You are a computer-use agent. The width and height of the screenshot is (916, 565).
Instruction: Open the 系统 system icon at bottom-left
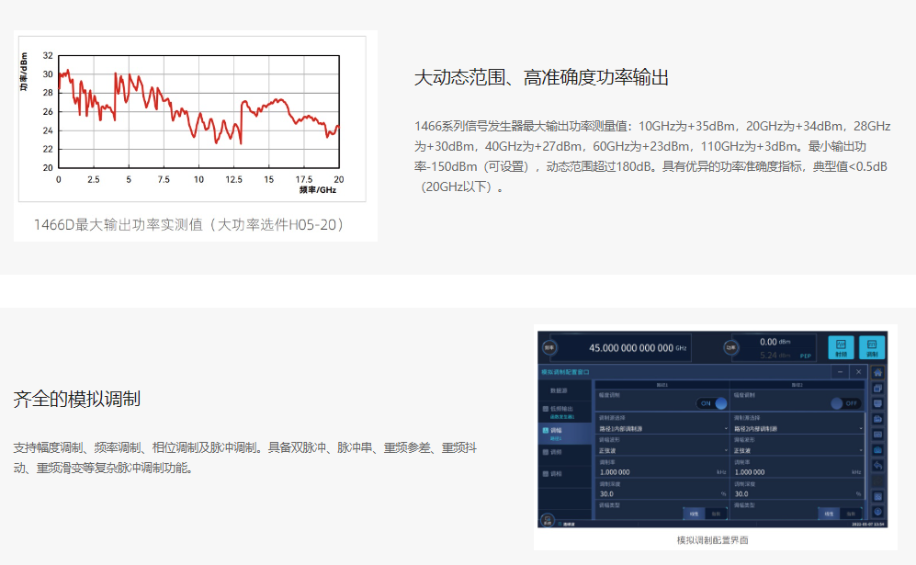tap(548, 520)
